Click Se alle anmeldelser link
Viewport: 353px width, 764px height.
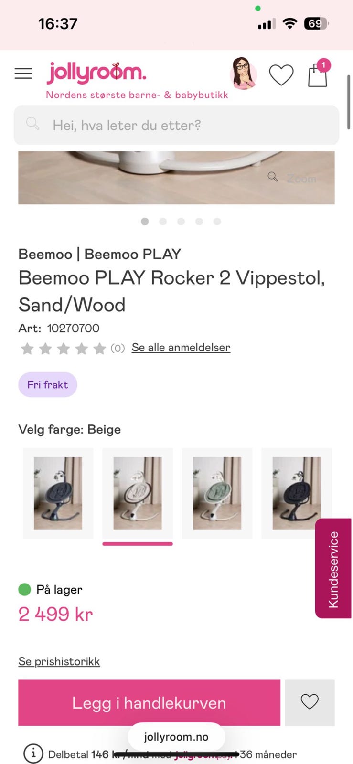pos(181,348)
